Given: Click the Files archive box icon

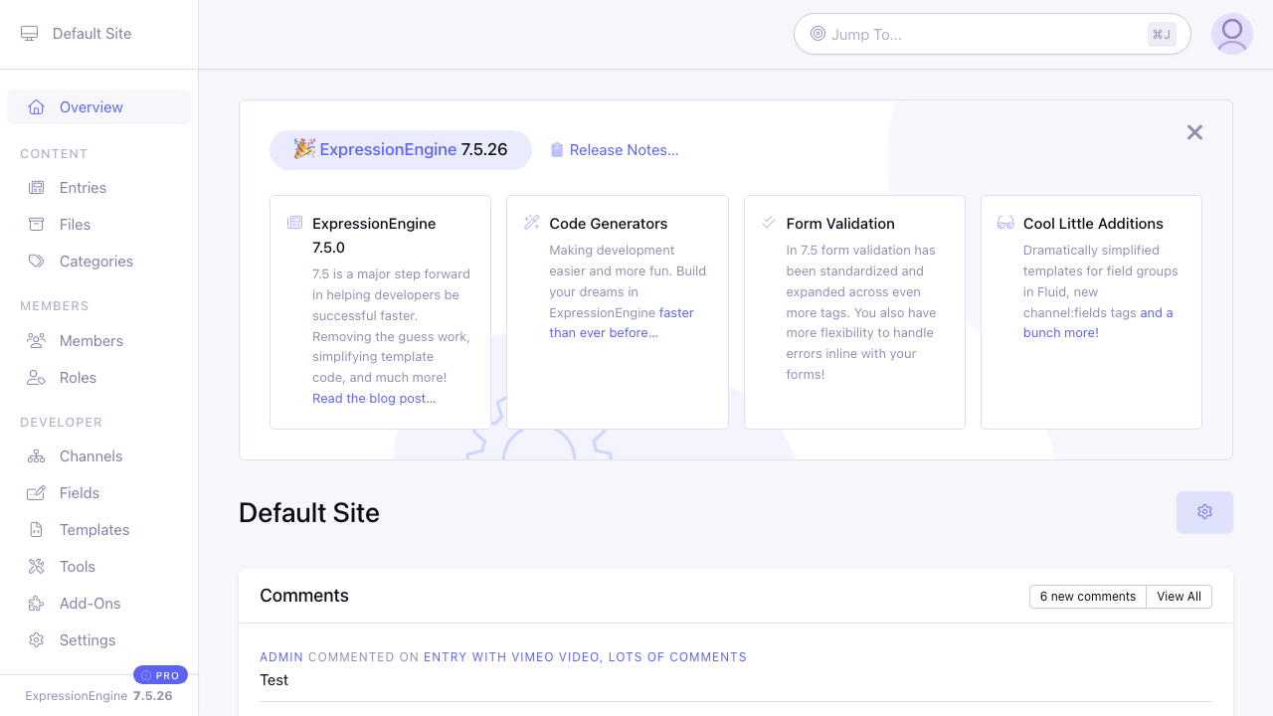Looking at the screenshot, I should pyautogui.click(x=36, y=225).
